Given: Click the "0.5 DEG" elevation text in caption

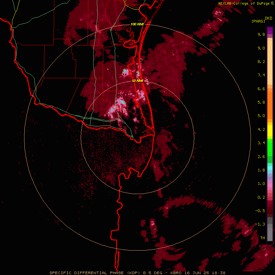Looking at the screenshot, I should click(x=153, y=273).
